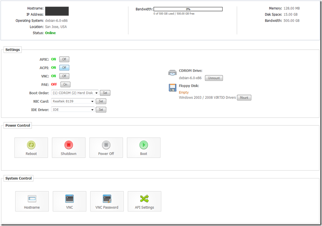Click the orange Empty floppy status
Viewport: 322px width, 226px height.
tap(184, 92)
